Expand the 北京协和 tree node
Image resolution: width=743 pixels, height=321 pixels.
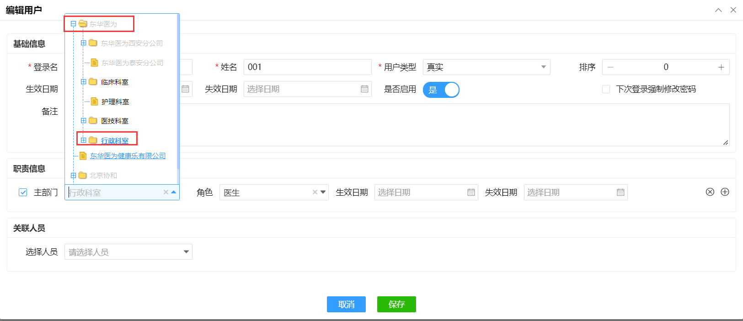tap(73, 176)
